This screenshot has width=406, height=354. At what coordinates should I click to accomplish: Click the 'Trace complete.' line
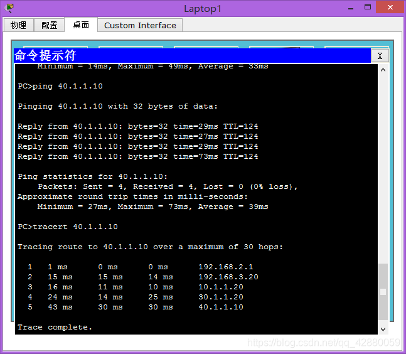pos(55,328)
